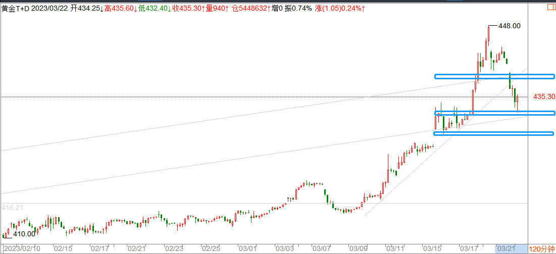Select the 03/09 date on time axis
Screen dimensions: 556x254
[x=358, y=247]
